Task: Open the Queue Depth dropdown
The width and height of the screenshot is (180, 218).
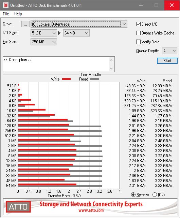Action: click(169, 51)
